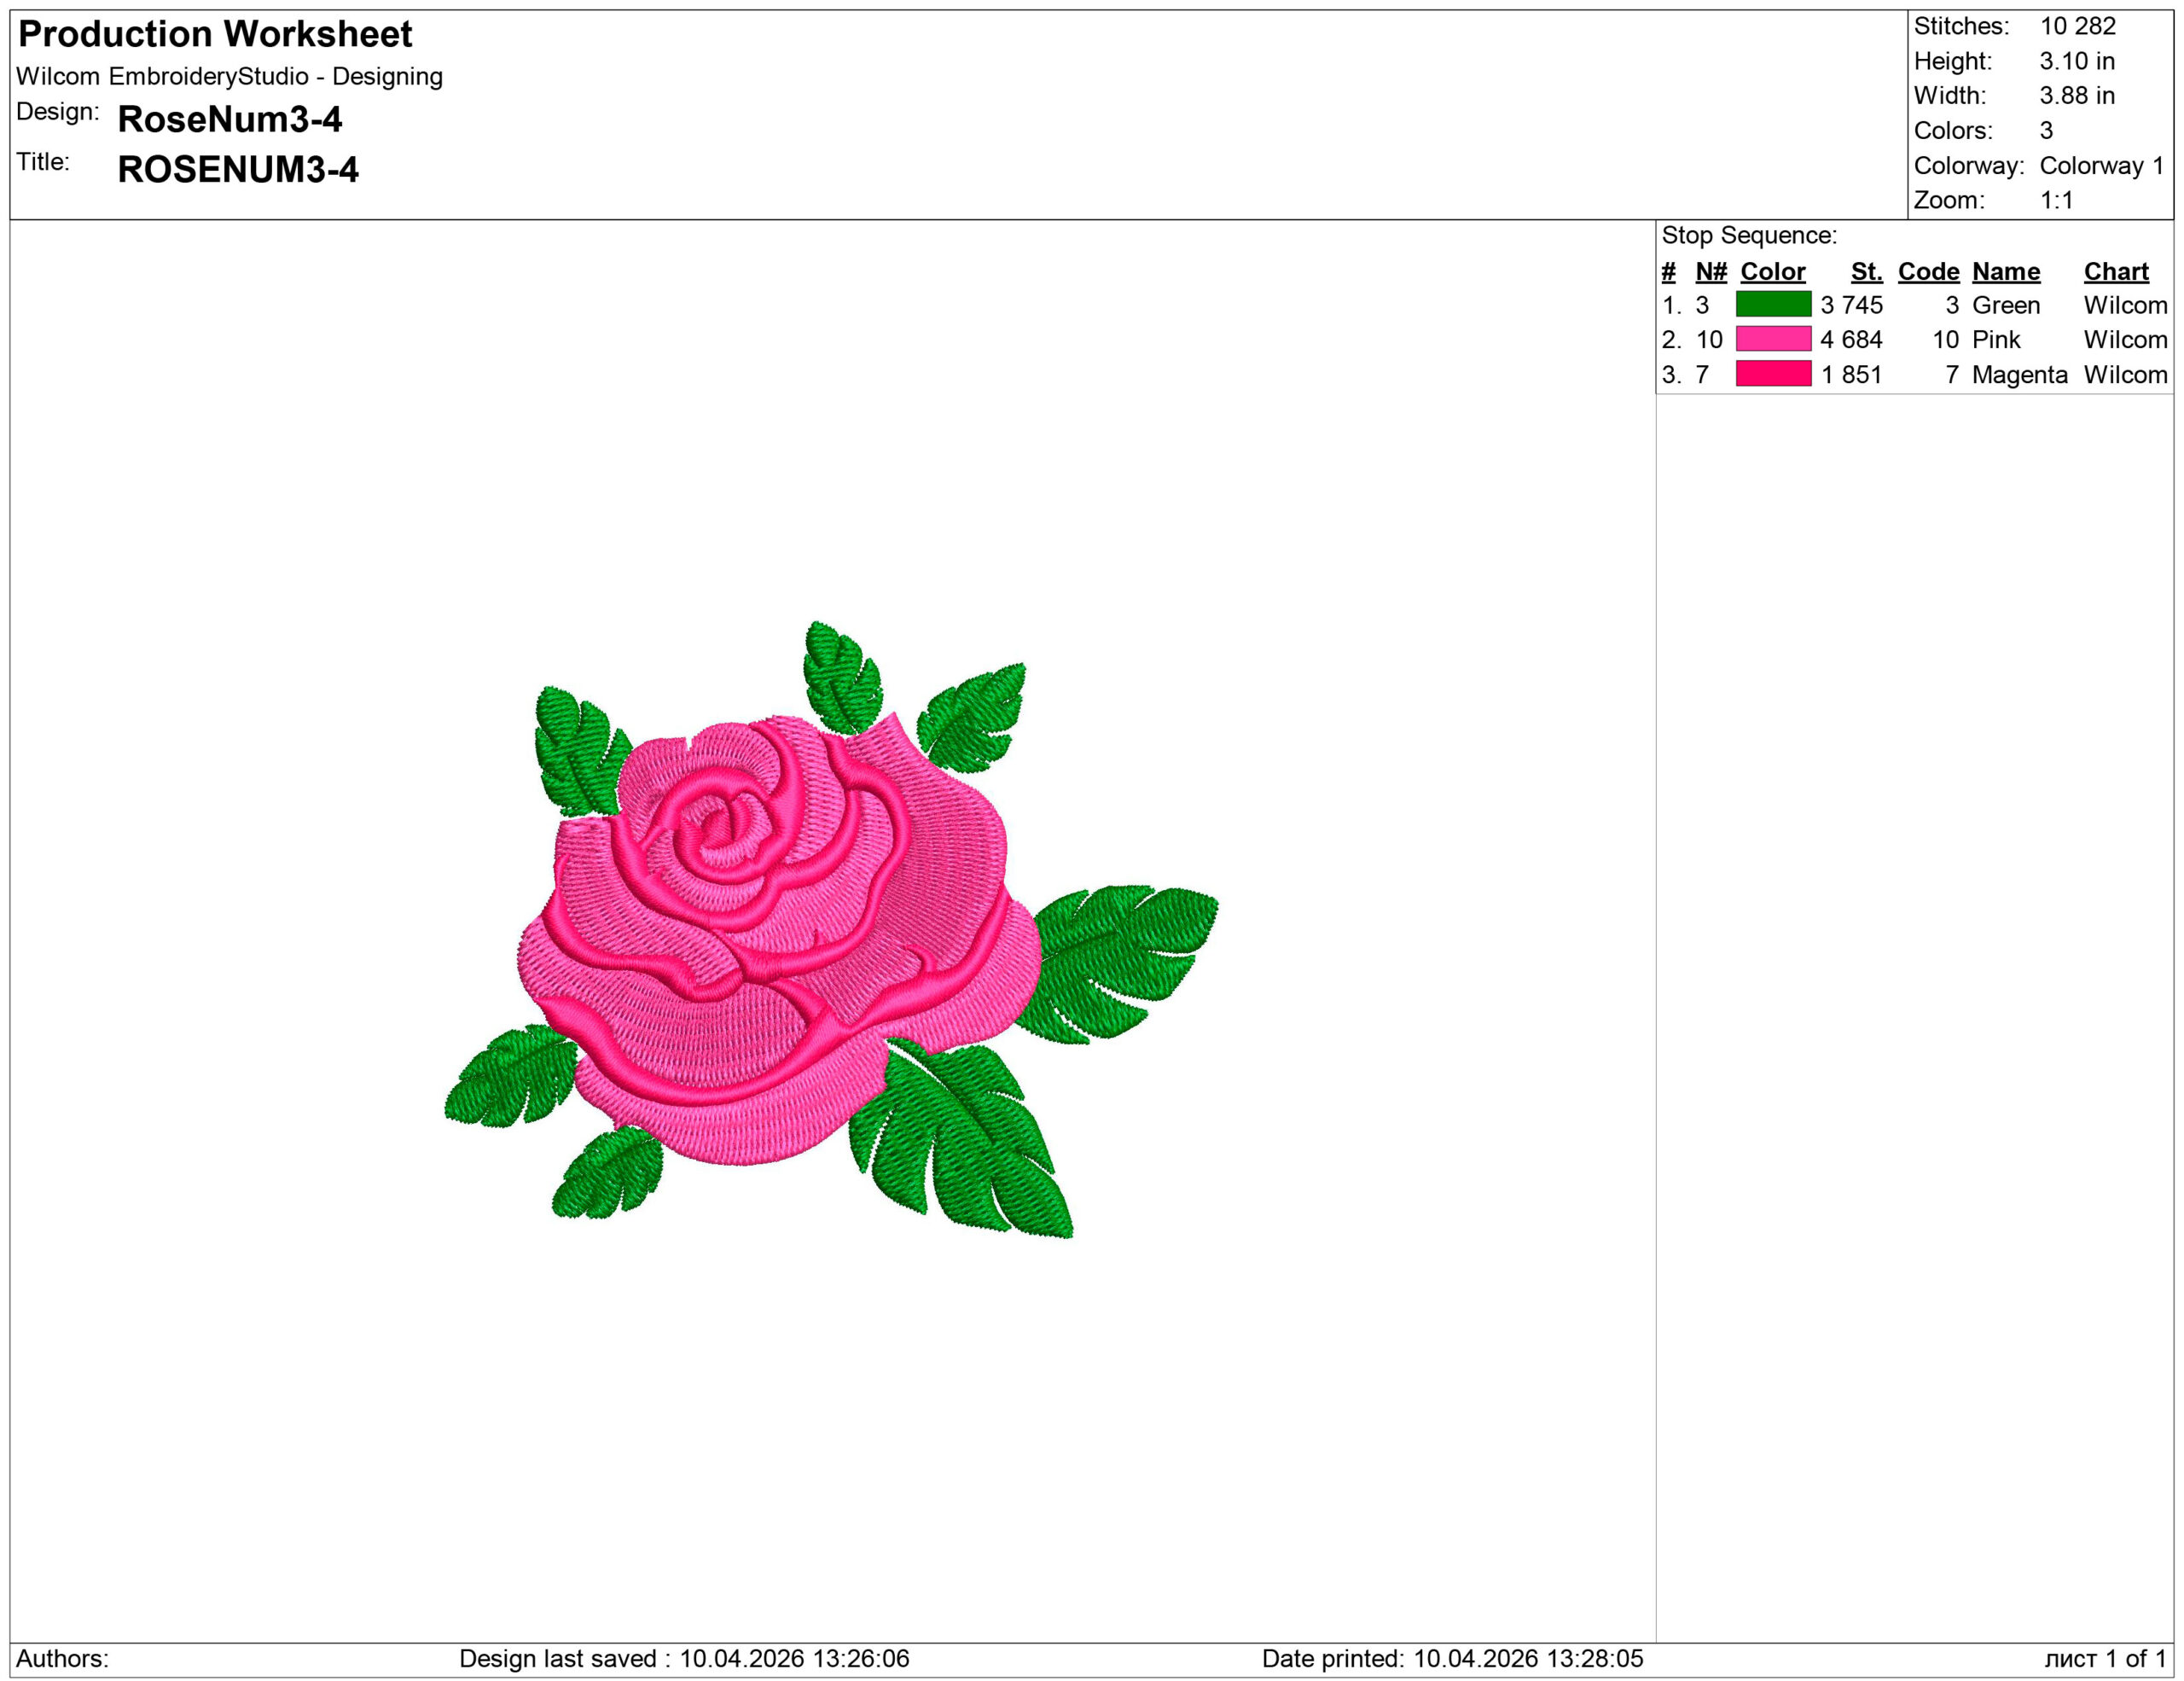Viewport: 2184px width, 1681px height.
Task: Click the Code column header
Action: [x=1928, y=271]
